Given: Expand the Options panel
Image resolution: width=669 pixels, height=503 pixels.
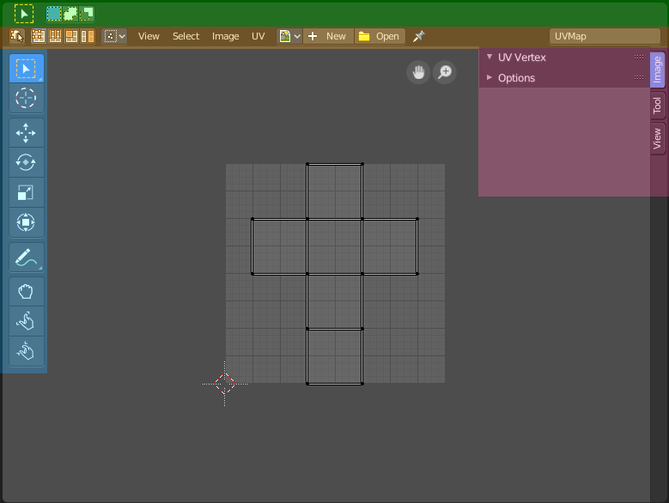Looking at the screenshot, I should click(490, 77).
